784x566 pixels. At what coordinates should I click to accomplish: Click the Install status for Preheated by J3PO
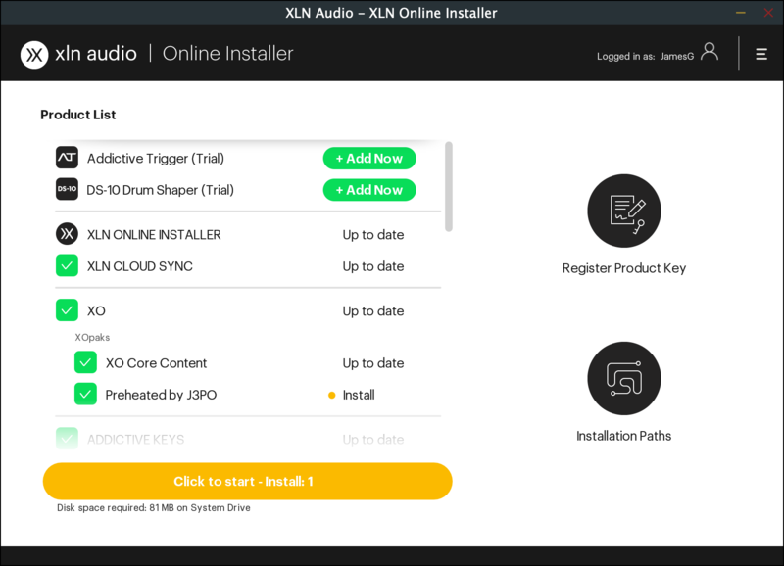(x=359, y=395)
